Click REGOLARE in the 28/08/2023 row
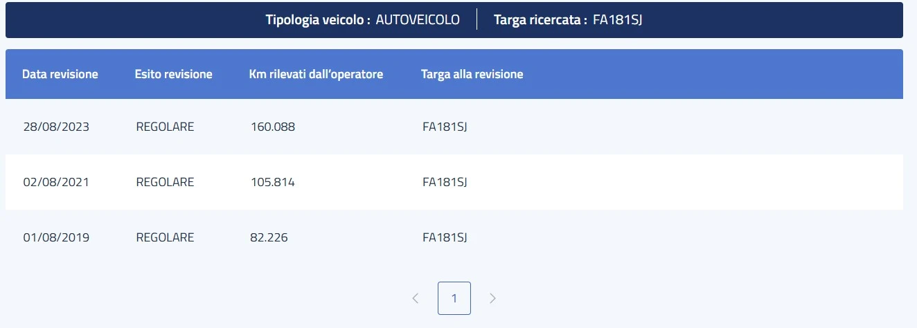Viewport: 917px width, 328px height. [x=165, y=127]
